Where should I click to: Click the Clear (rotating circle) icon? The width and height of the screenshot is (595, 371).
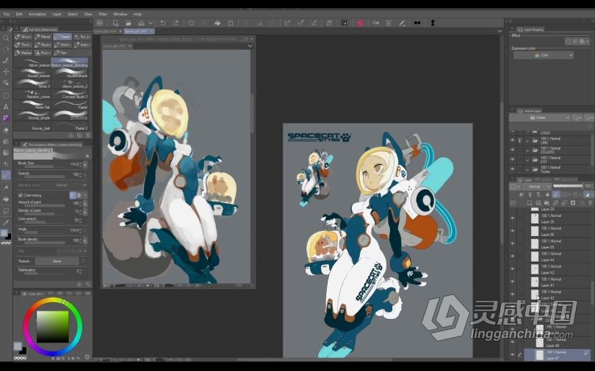click(191, 23)
